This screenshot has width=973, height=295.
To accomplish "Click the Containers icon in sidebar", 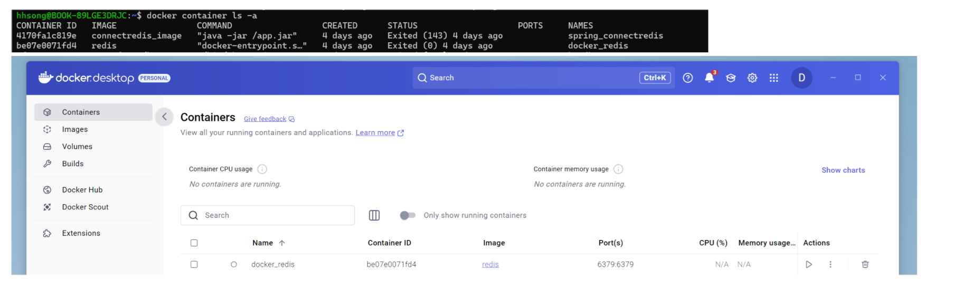I will click(48, 112).
